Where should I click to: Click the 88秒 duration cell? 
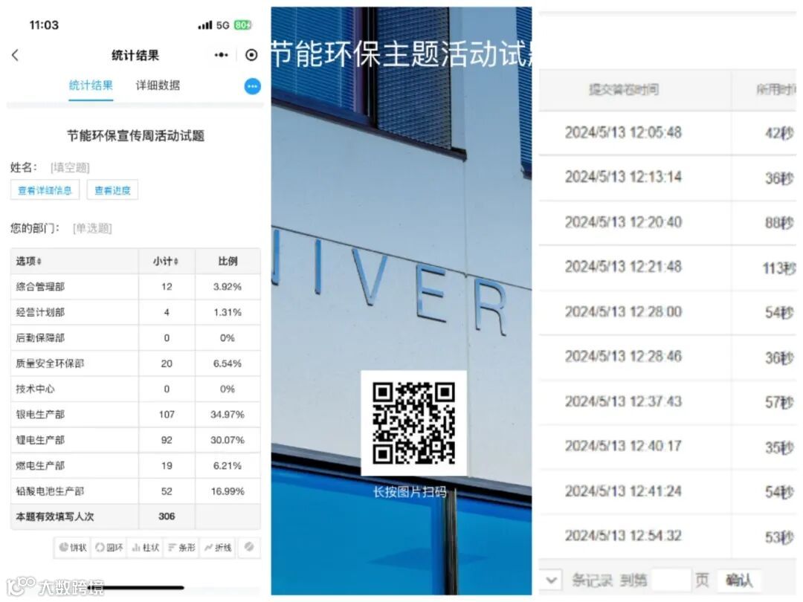[780, 223]
